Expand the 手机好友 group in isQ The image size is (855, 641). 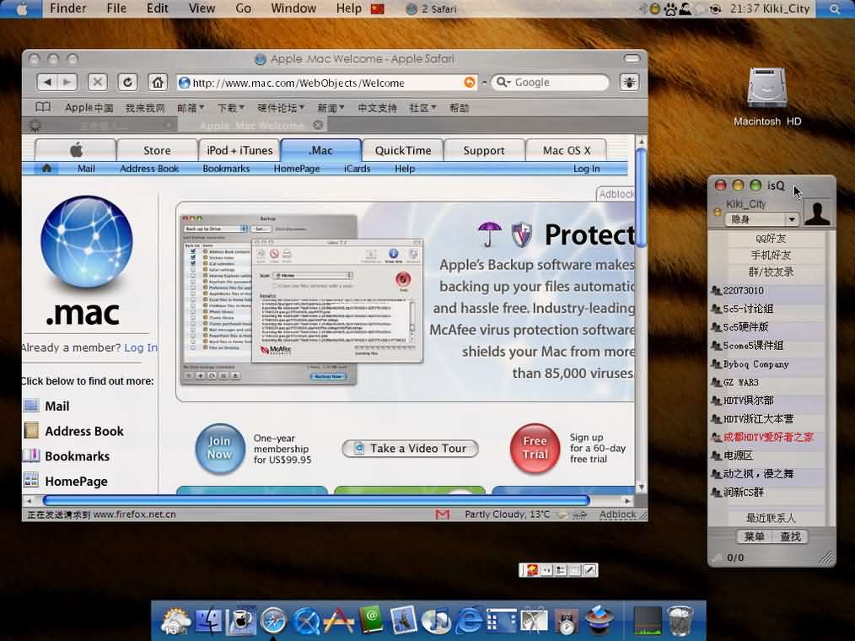pyautogui.click(x=771, y=255)
